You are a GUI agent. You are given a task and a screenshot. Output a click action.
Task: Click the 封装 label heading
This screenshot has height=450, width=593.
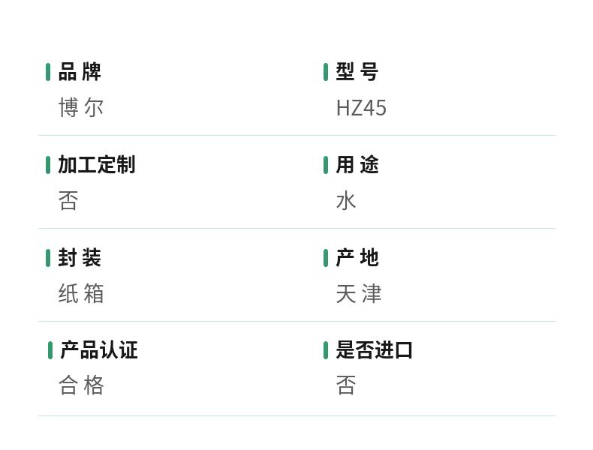(80, 258)
